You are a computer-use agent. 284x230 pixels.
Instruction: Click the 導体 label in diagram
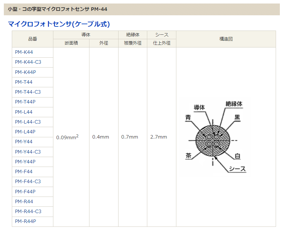pos(199,107)
